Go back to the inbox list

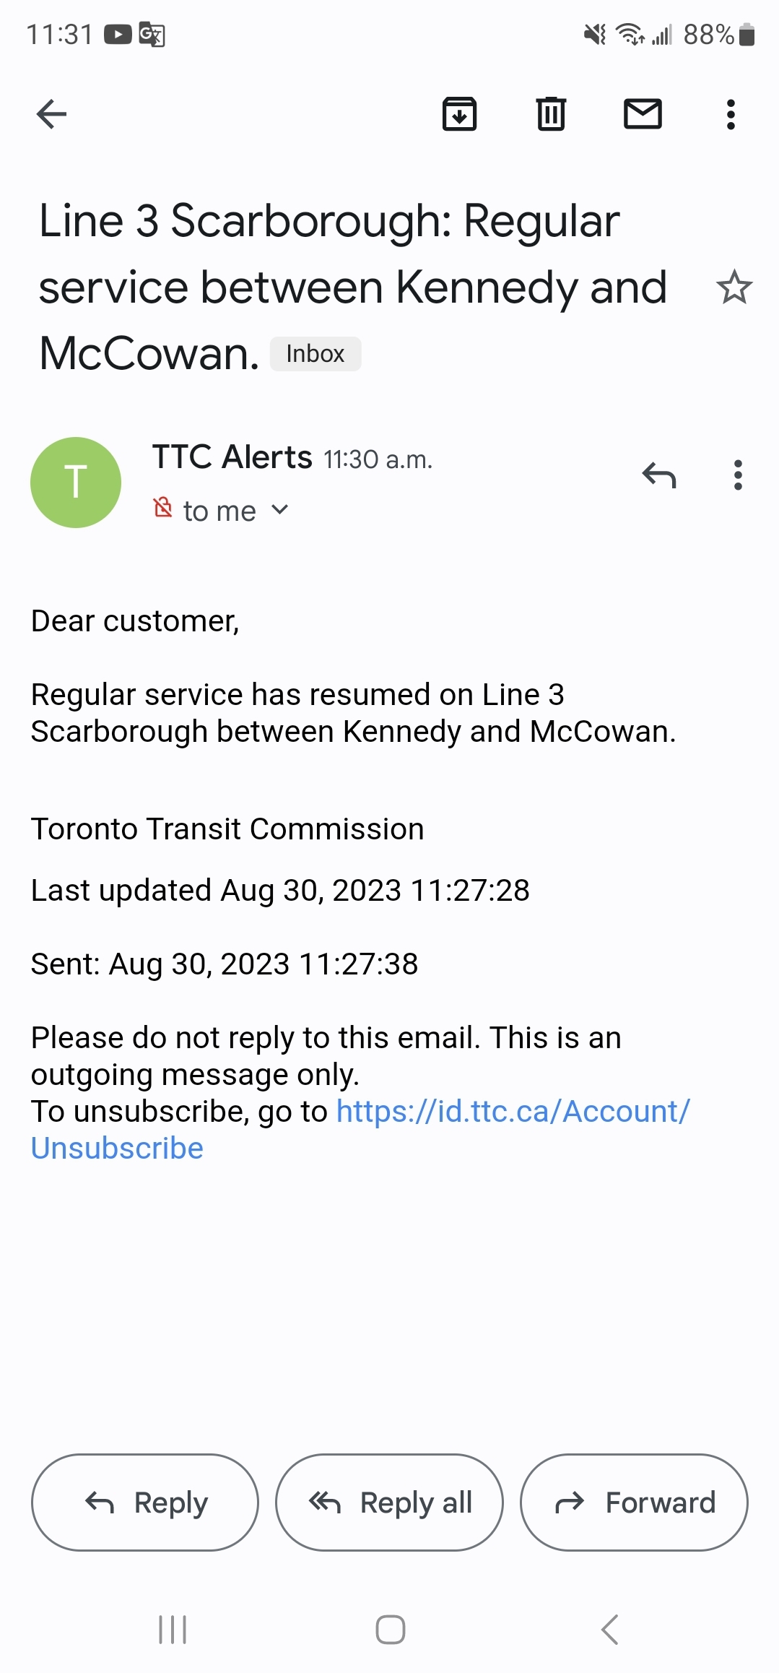coord(51,114)
